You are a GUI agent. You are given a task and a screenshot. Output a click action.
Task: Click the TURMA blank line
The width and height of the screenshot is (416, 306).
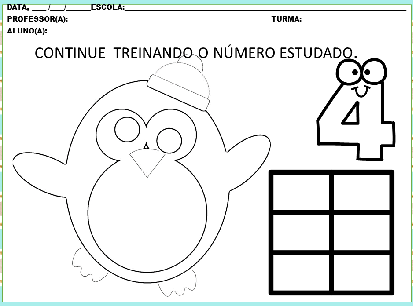coord(352,20)
